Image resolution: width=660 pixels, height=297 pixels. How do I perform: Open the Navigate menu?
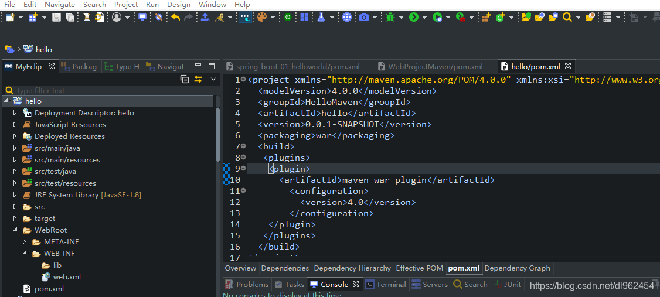click(60, 5)
